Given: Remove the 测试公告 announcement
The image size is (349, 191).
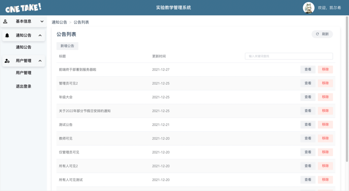Looking at the screenshot, I should pyautogui.click(x=325, y=125).
